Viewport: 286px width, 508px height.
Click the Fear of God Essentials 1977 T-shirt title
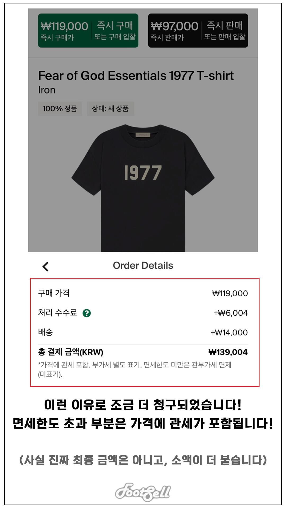click(x=136, y=76)
